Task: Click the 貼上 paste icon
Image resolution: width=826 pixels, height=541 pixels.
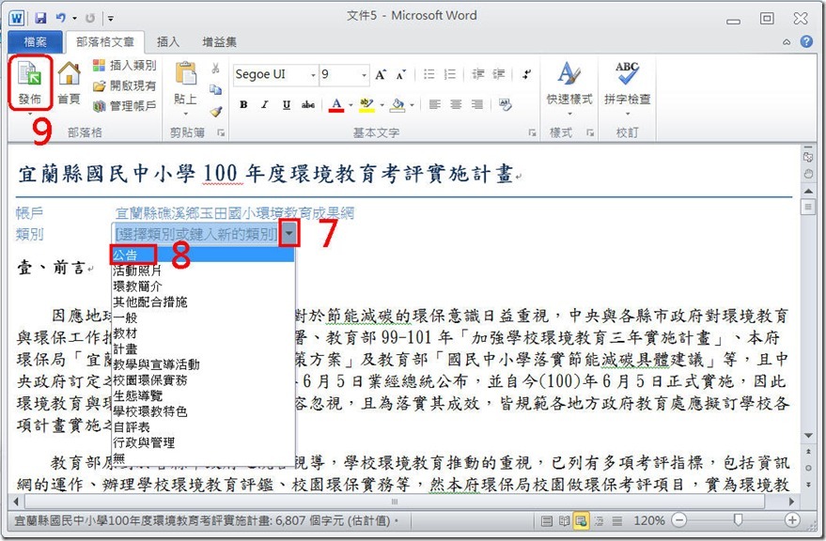Action: click(185, 83)
